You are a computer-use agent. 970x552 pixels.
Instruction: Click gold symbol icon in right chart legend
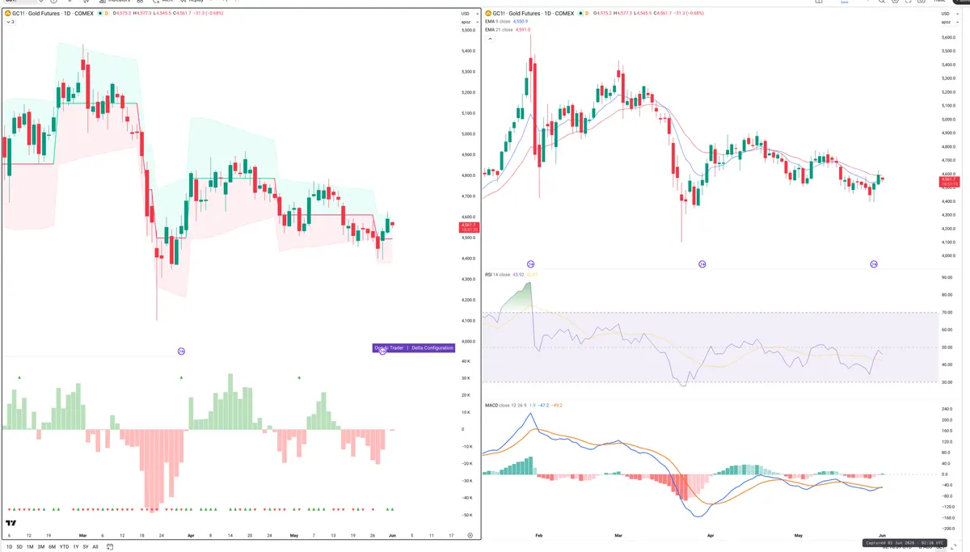(x=487, y=14)
